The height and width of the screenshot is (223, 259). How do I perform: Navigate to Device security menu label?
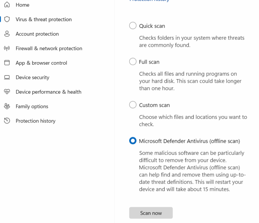tap(32, 78)
